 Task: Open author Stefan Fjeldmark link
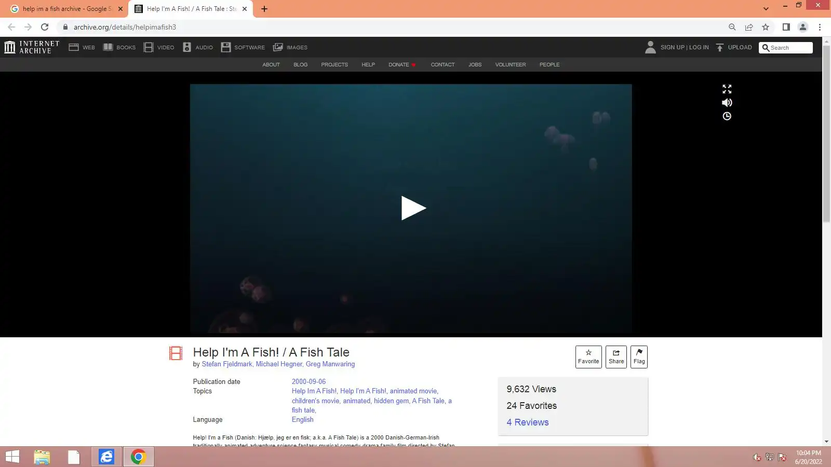click(x=227, y=364)
